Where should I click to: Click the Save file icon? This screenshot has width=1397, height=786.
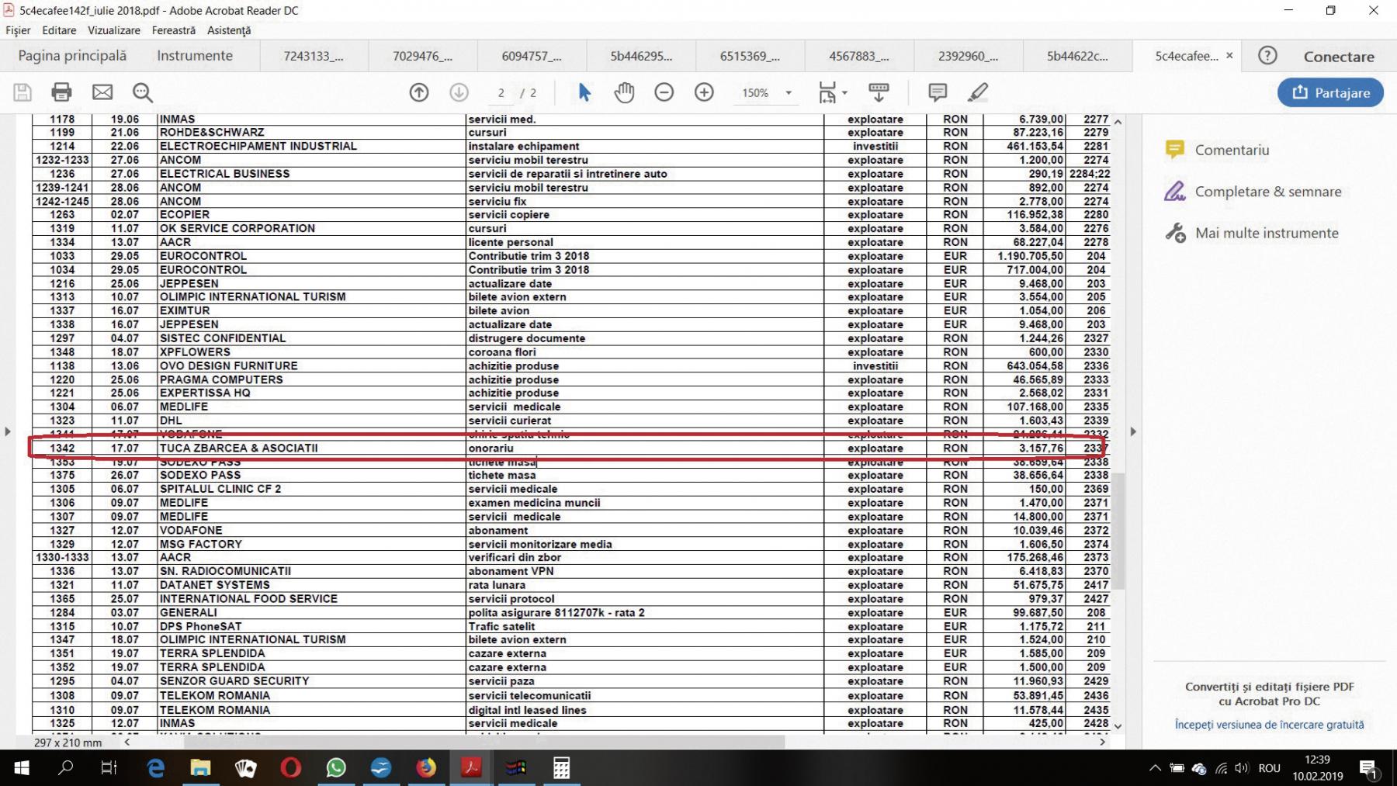point(23,92)
